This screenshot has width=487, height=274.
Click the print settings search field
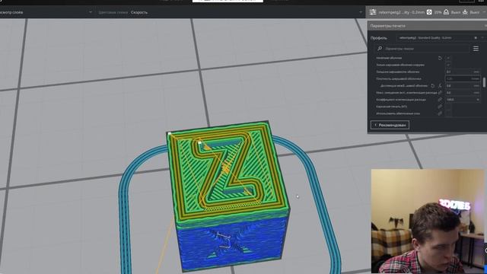coord(422,49)
